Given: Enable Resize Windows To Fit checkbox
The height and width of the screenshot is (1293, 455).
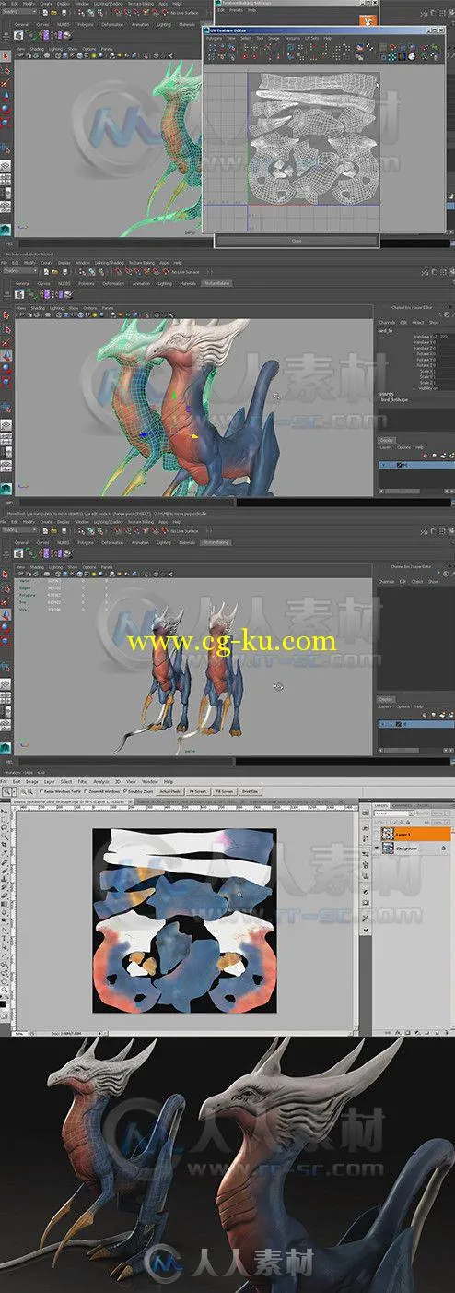Looking at the screenshot, I should 42,791.
